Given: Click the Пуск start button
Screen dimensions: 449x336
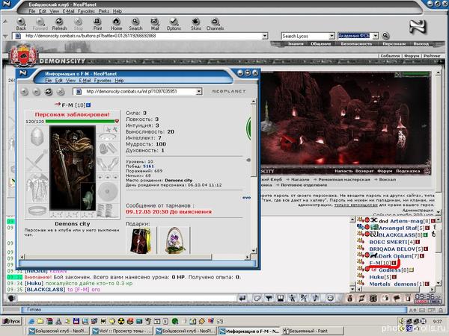Looking at the screenshot, I should [12, 321].
